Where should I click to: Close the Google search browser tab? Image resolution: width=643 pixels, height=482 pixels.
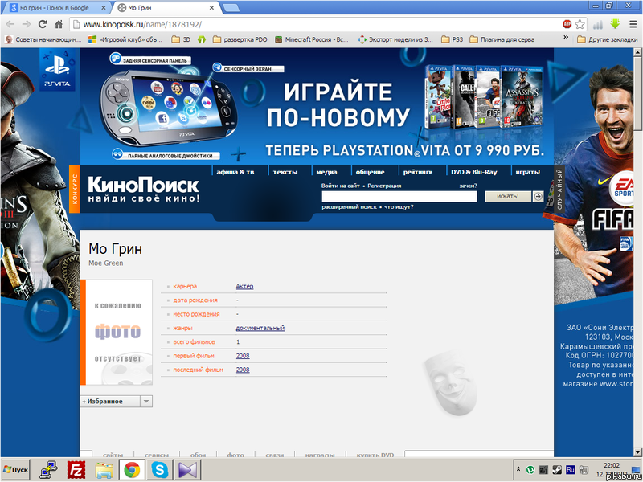pyautogui.click(x=104, y=8)
